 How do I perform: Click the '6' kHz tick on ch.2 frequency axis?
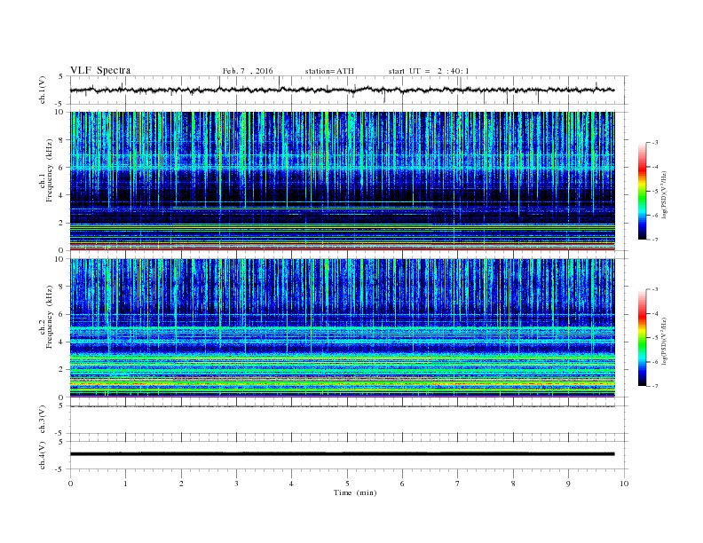click(62, 314)
